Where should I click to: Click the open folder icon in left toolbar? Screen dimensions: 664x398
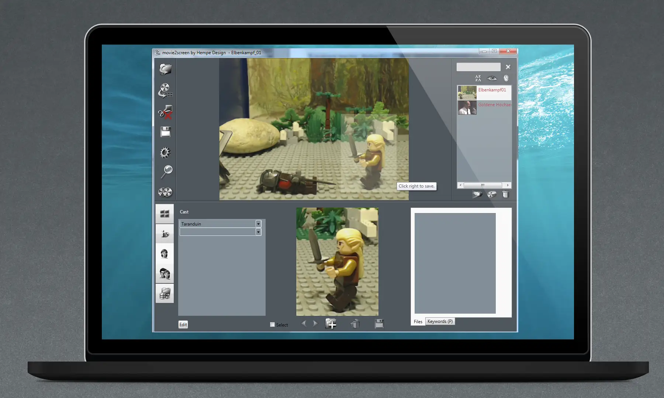(165, 69)
